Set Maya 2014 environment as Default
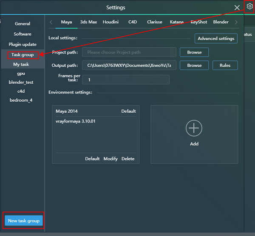Screen dimensions: 255x236 (92, 159)
